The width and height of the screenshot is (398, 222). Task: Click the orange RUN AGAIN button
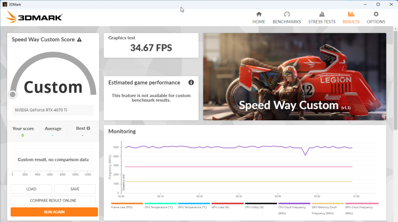click(54, 212)
